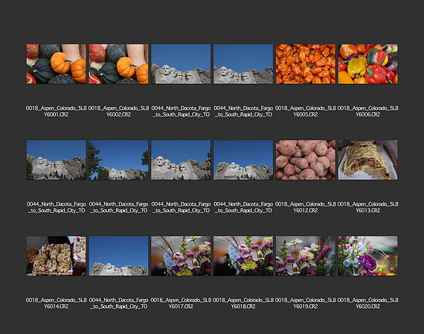This screenshot has width=424, height=334.
Task: Select the flower bouquet thumbnail Y6018
Action: pyautogui.click(x=243, y=256)
